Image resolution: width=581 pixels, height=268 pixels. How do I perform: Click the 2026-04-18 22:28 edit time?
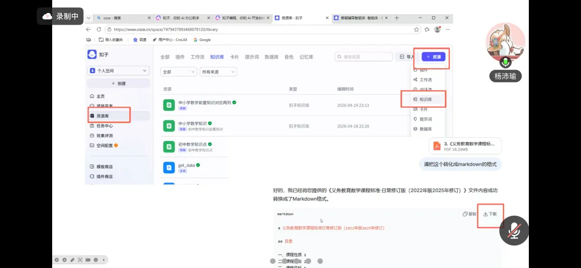(x=353, y=126)
